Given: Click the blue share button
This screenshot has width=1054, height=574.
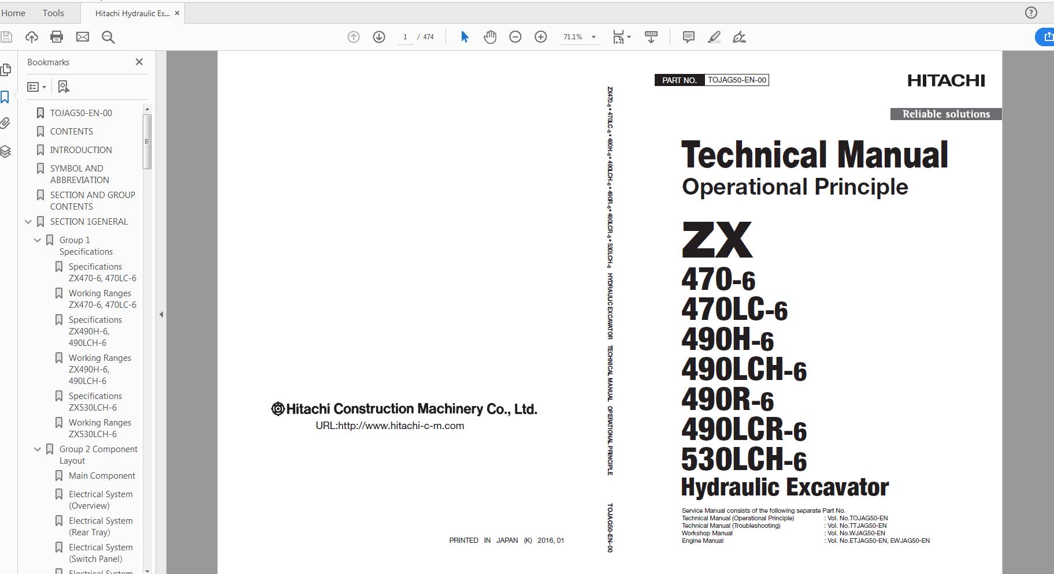Looking at the screenshot, I should point(1045,37).
